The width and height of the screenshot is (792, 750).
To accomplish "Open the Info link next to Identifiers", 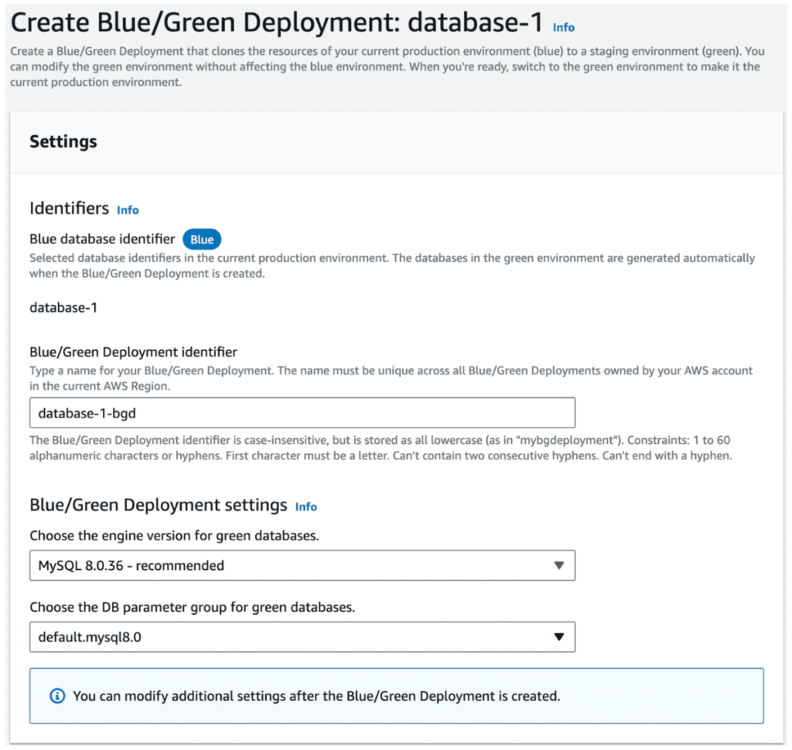I will click(128, 210).
